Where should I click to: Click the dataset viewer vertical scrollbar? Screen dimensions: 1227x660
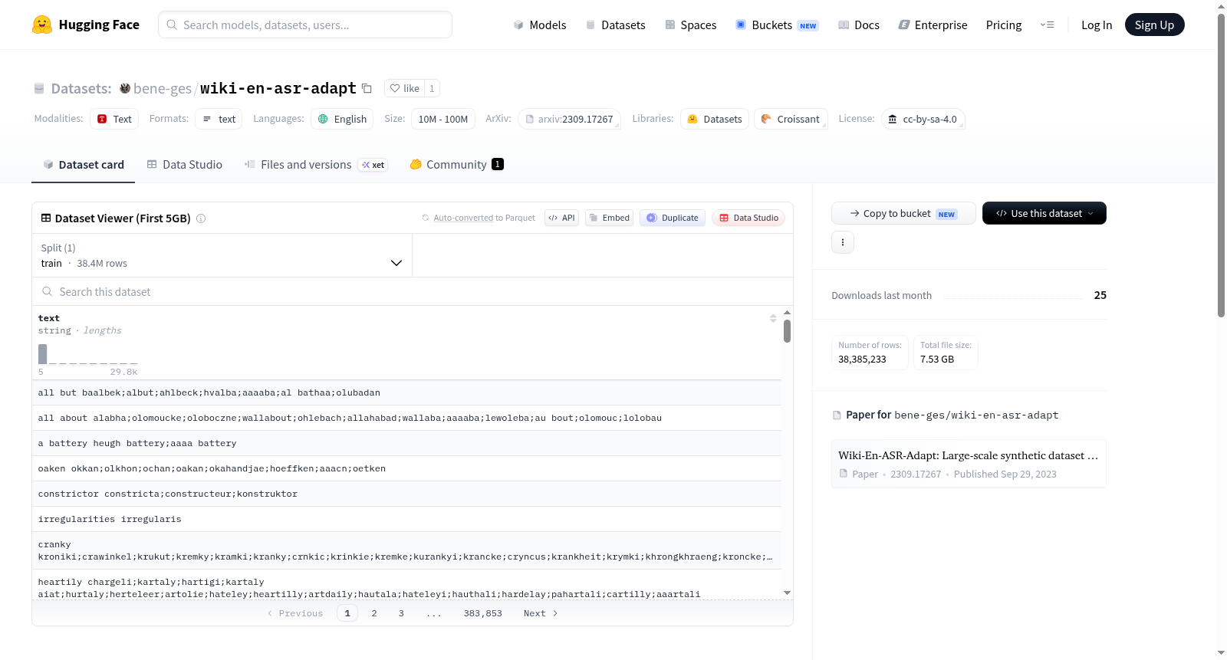pyautogui.click(x=787, y=331)
